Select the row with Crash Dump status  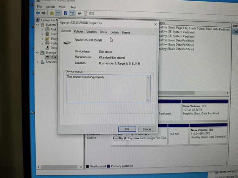pyautogui.click(x=195, y=28)
